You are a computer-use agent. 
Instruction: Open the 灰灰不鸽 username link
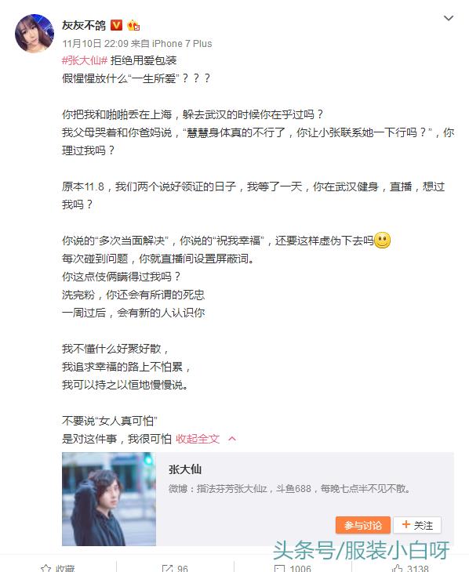pyautogui.click(x=84, y=25)
